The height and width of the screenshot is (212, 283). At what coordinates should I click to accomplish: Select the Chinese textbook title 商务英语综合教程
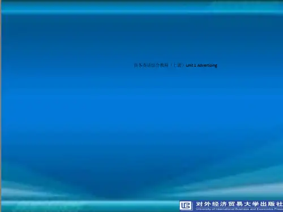151,66
